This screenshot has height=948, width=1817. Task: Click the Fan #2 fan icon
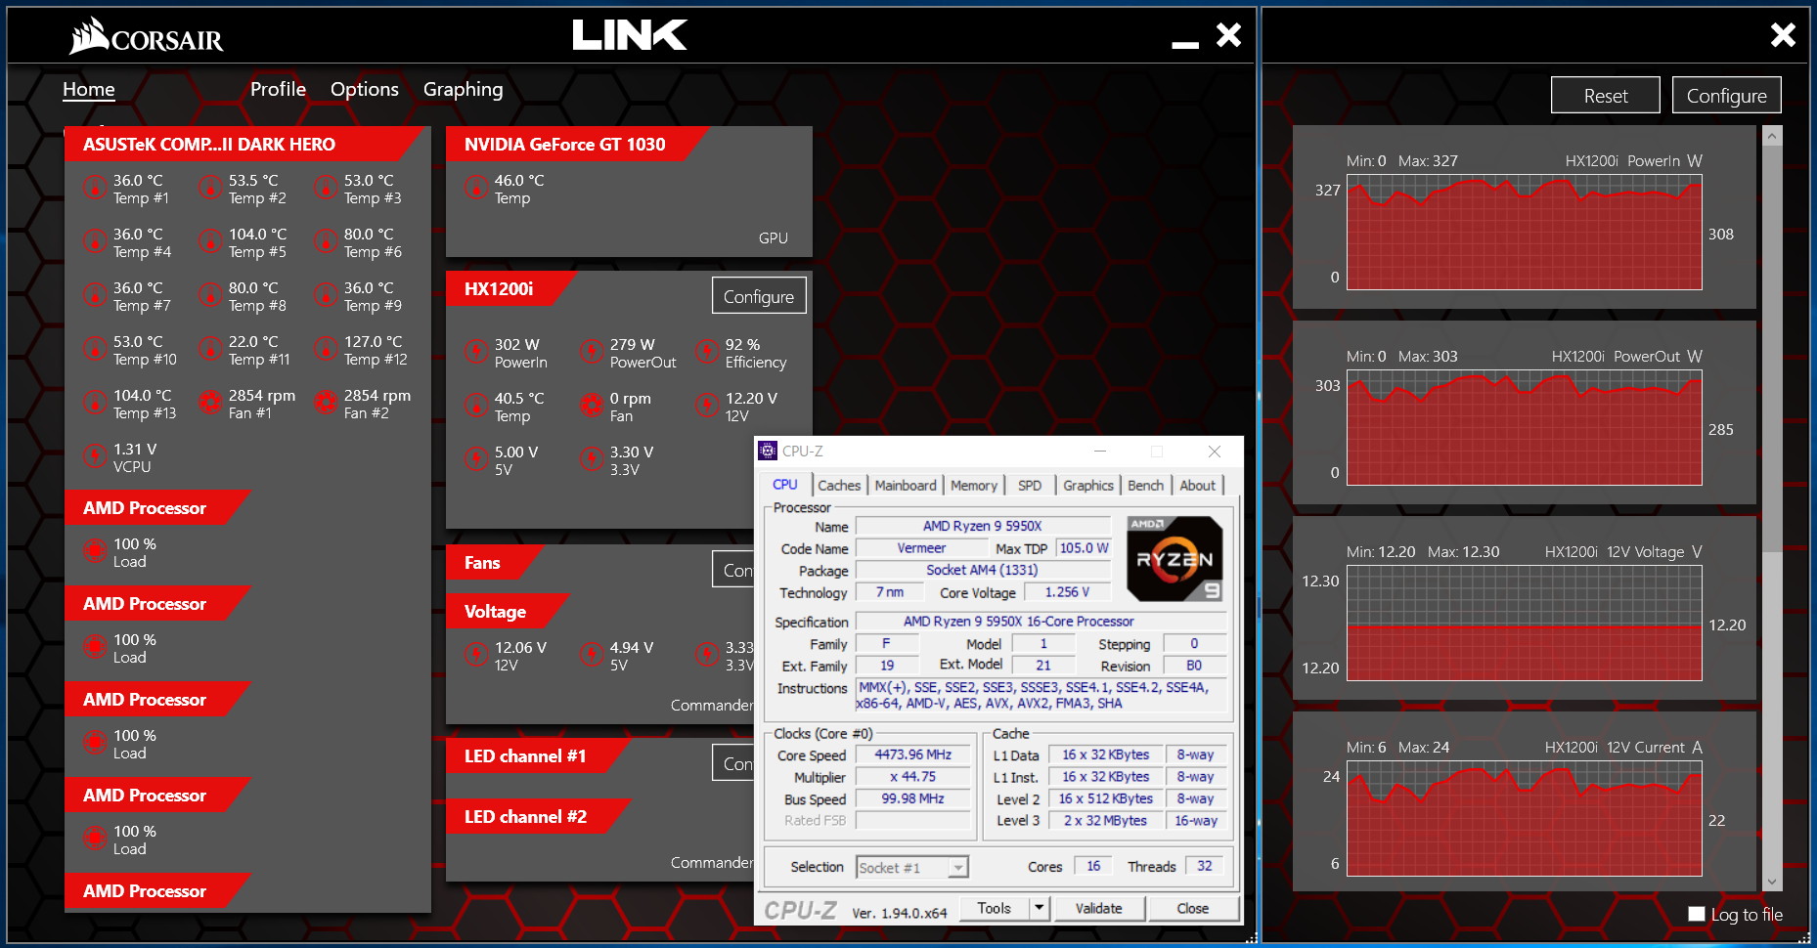tap(326, 403)
